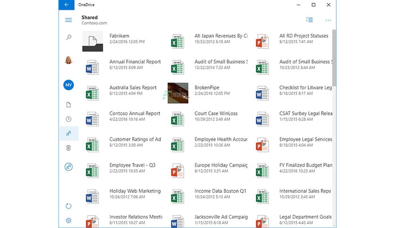394x228 pixels.
Task: Open Employee Legal Services PowerPoint icon
Action: coord(263,145)
